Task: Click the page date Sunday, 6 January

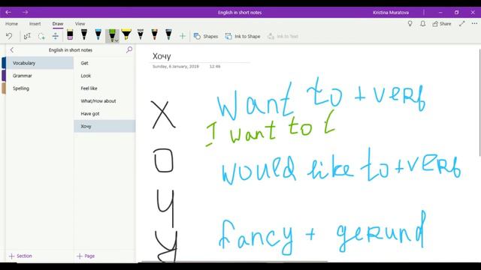Action: click(175, 67)
